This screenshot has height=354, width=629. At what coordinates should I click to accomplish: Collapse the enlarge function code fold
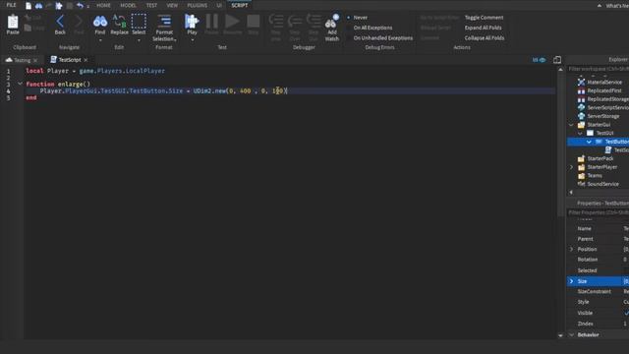[20, 84]
